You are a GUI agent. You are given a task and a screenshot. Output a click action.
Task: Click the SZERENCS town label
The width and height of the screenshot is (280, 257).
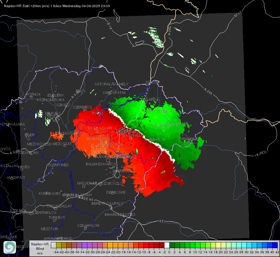click(82, 107)
